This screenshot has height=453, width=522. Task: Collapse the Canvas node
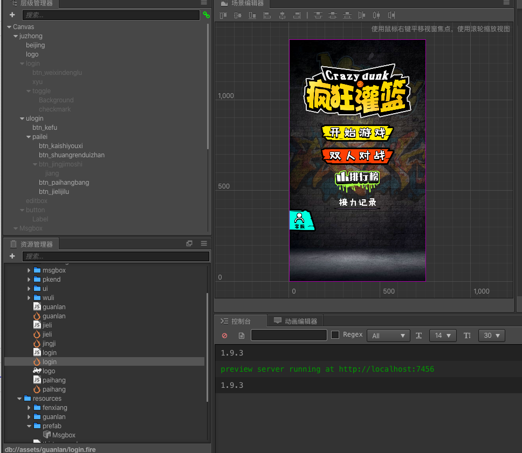point(9,27)
